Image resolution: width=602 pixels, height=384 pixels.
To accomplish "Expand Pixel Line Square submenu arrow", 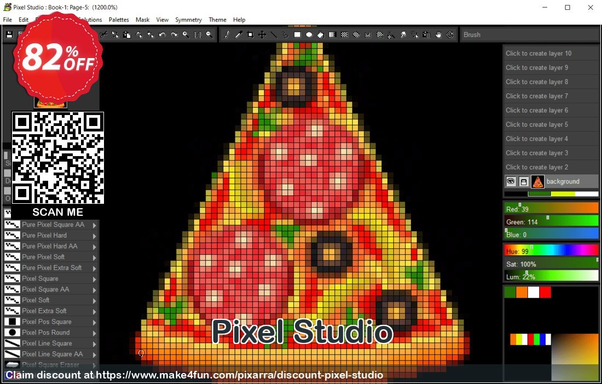I will [95, 344].
